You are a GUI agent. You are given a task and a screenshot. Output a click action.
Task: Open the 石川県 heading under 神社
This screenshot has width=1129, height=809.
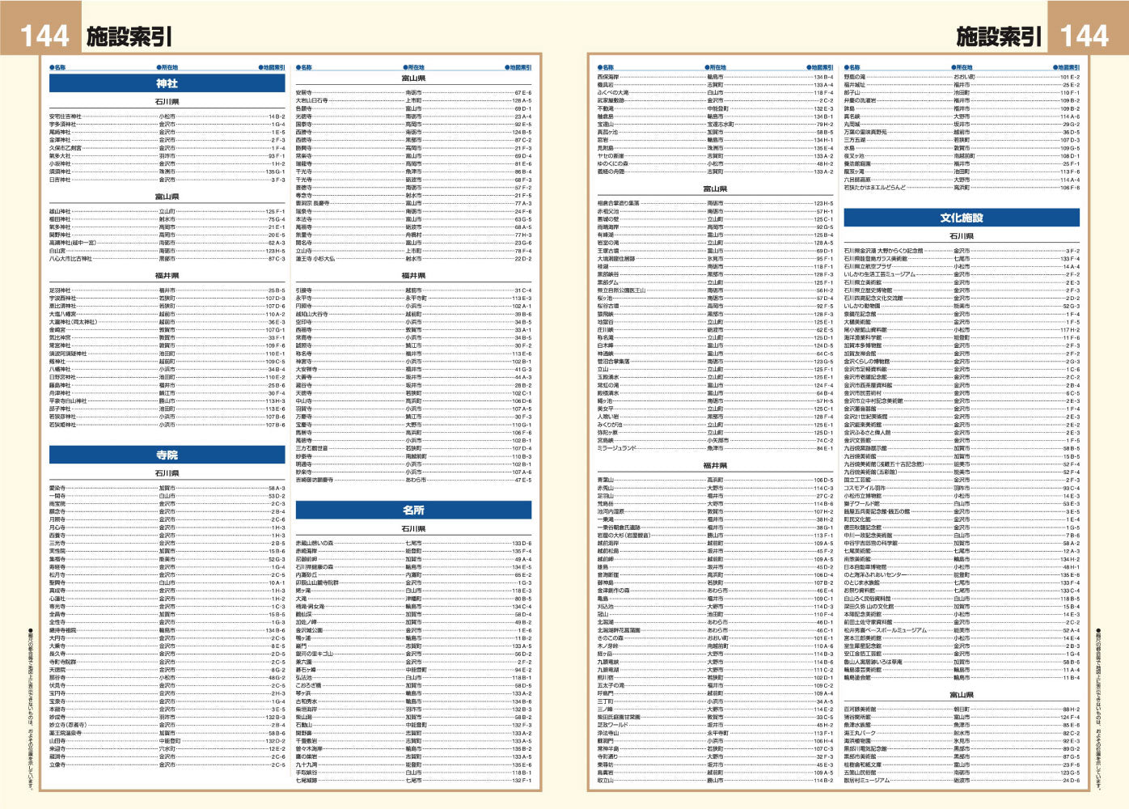pyautogui.click(x=167, y=102)
